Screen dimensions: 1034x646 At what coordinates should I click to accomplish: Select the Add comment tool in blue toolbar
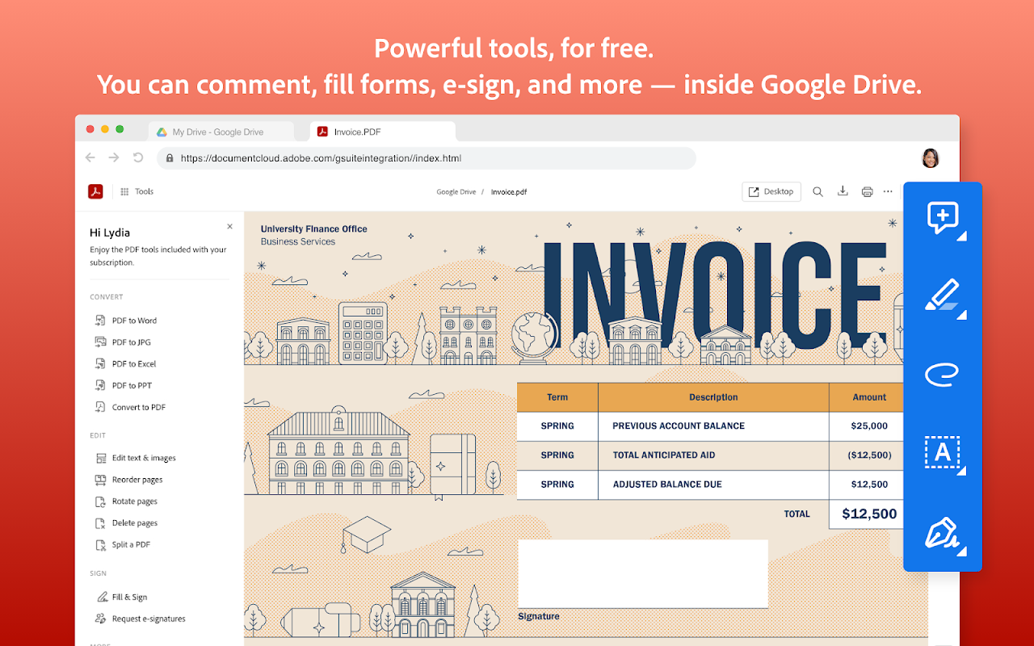click(943, 218)
